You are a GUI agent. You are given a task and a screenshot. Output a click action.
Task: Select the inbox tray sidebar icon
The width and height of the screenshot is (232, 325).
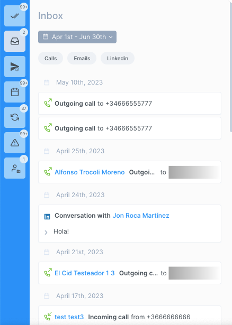15,41
